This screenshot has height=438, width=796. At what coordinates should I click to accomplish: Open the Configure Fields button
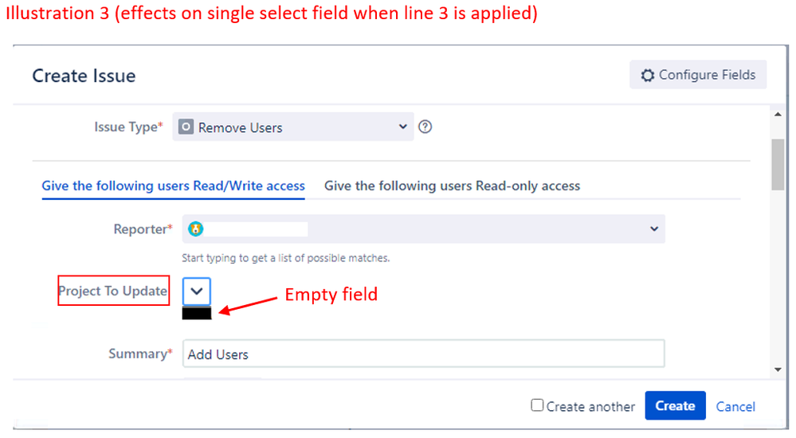pyautogui.click(x=698, y=75)
